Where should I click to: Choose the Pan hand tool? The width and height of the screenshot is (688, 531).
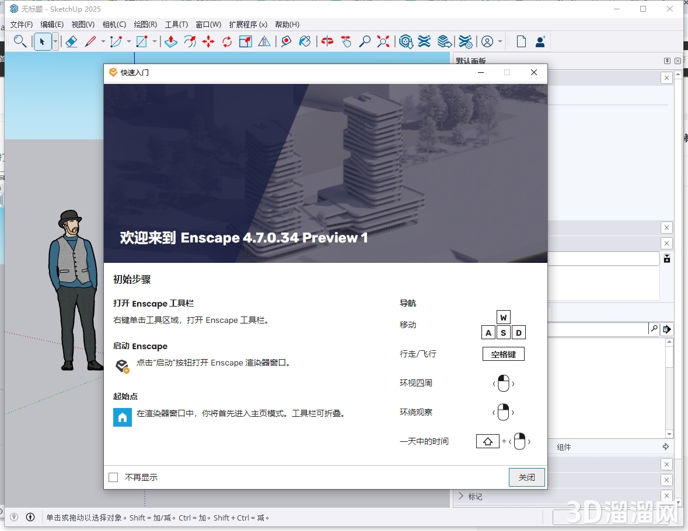pos(346,41)
